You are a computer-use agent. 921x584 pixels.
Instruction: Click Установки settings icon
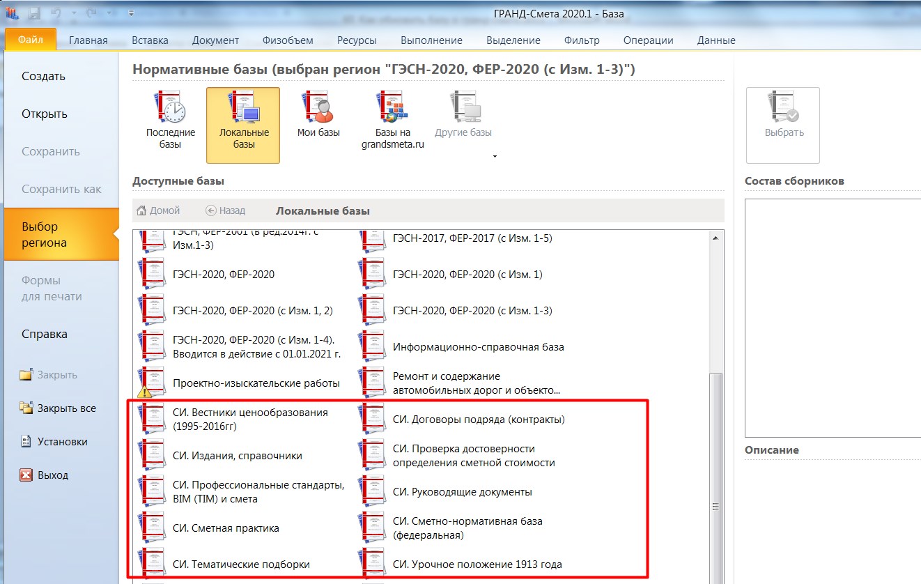[26, 442]
